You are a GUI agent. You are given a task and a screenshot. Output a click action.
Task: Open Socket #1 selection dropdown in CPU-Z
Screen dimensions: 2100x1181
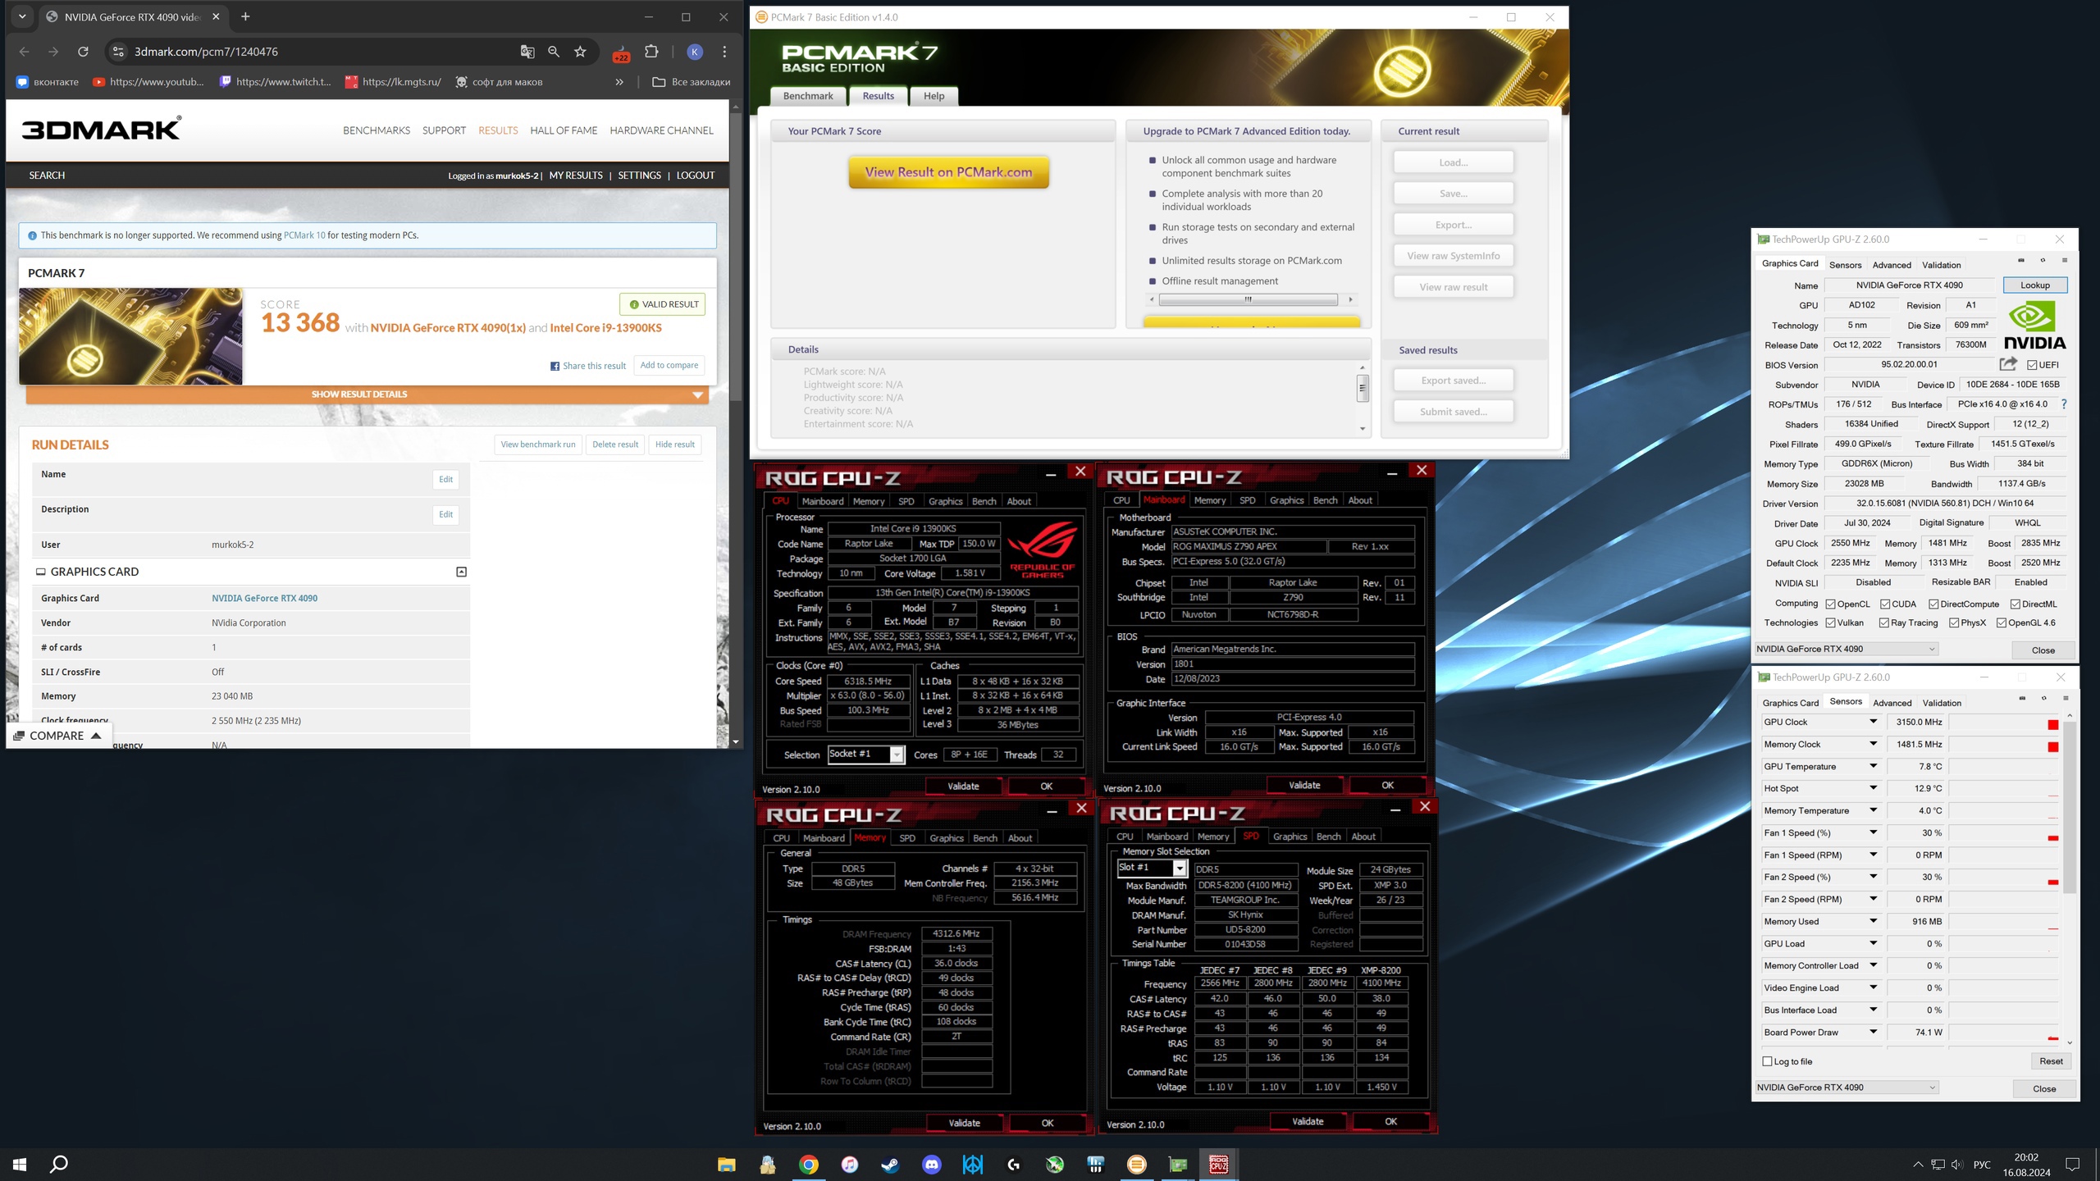897,755
